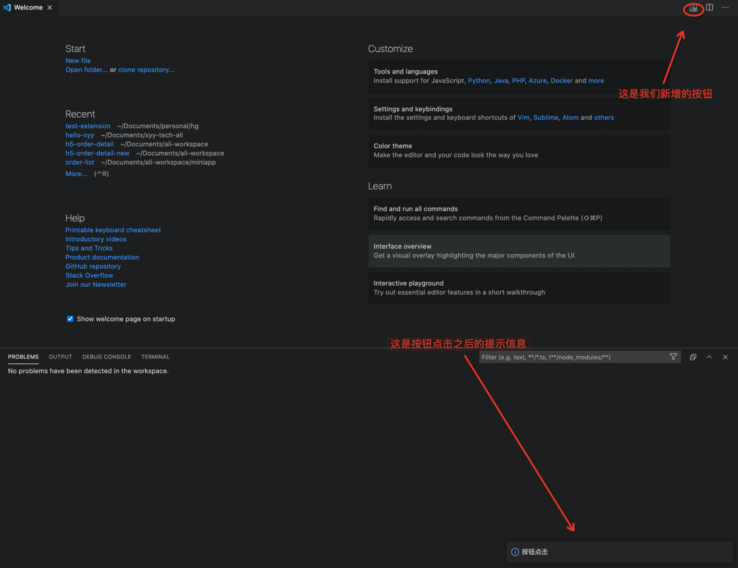Image resolution: width=738 pixels, height=568 pixels.
Task: Maximize the panel with the chevron up
Action: click(709, 357)
